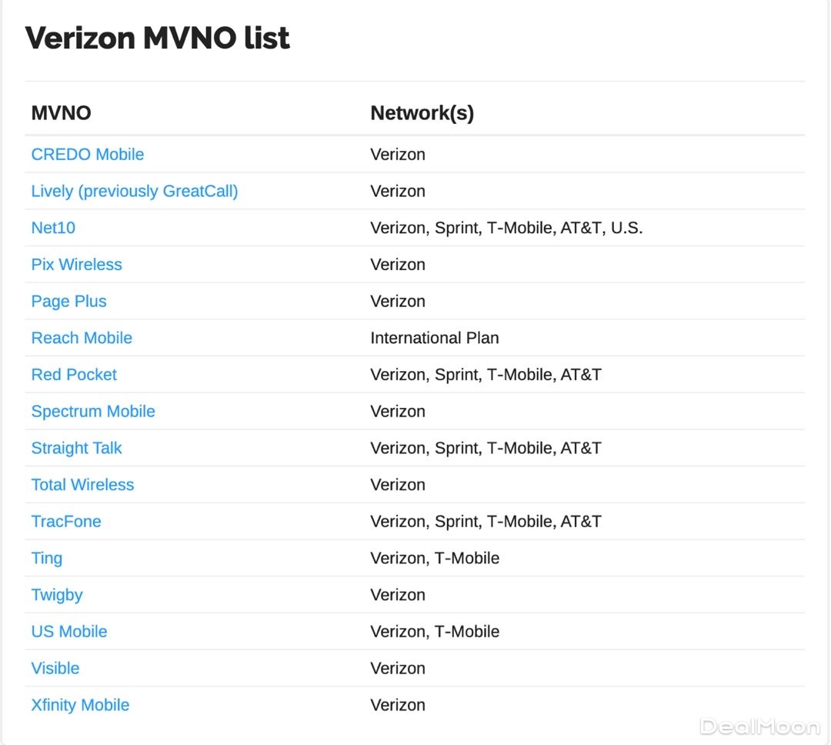The width and height of the screenshot is (831, 745).
Task: Open the Reach Mobile link
Action: [82, 338]
